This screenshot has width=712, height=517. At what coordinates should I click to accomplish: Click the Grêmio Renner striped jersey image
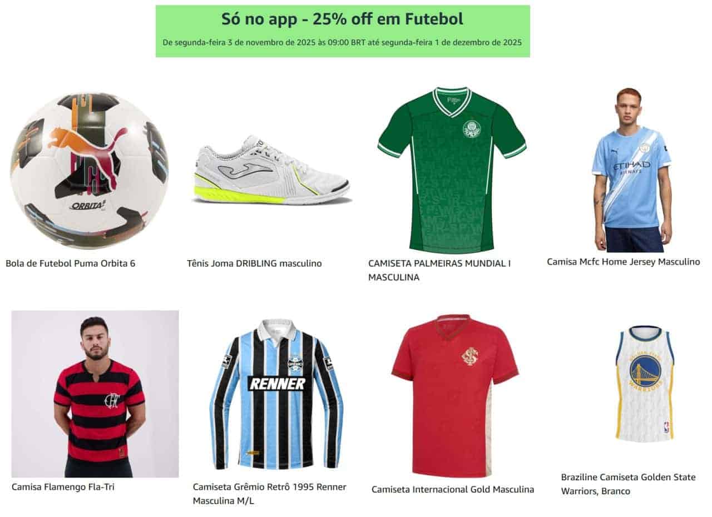point(276,394)
